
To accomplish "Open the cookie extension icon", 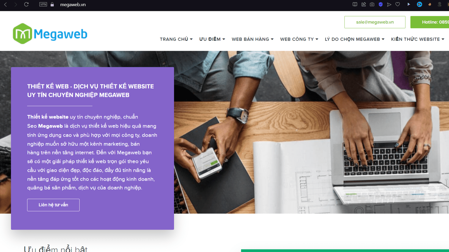I will [429, 4].
